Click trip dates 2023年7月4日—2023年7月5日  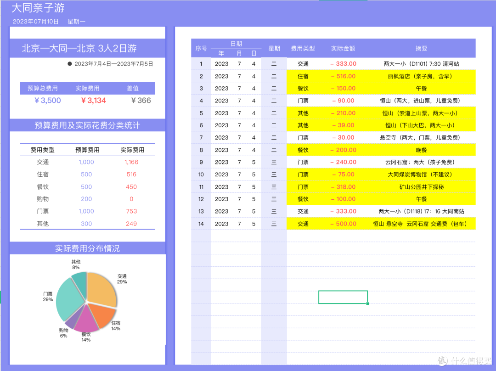click(113, 64)
